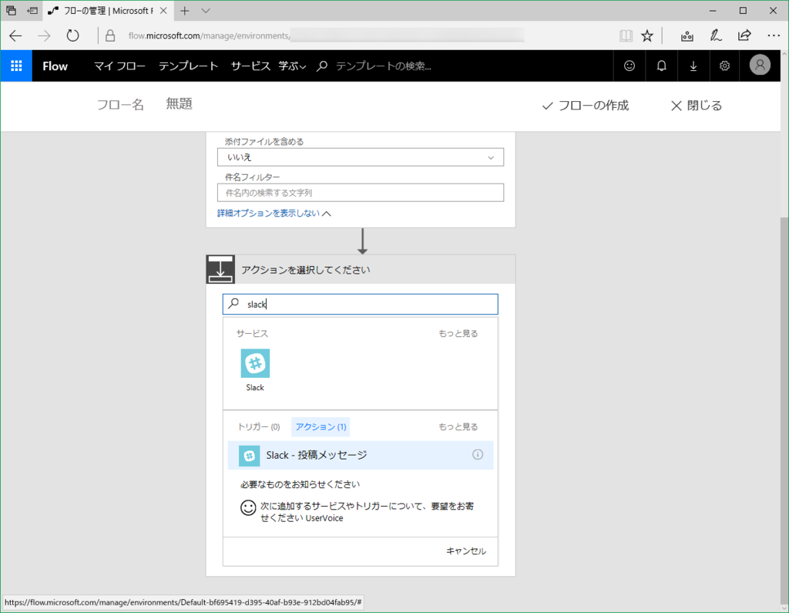Open テンプレート menu item
This screenshot has width=789, height=613.
[x=188, y=66]
